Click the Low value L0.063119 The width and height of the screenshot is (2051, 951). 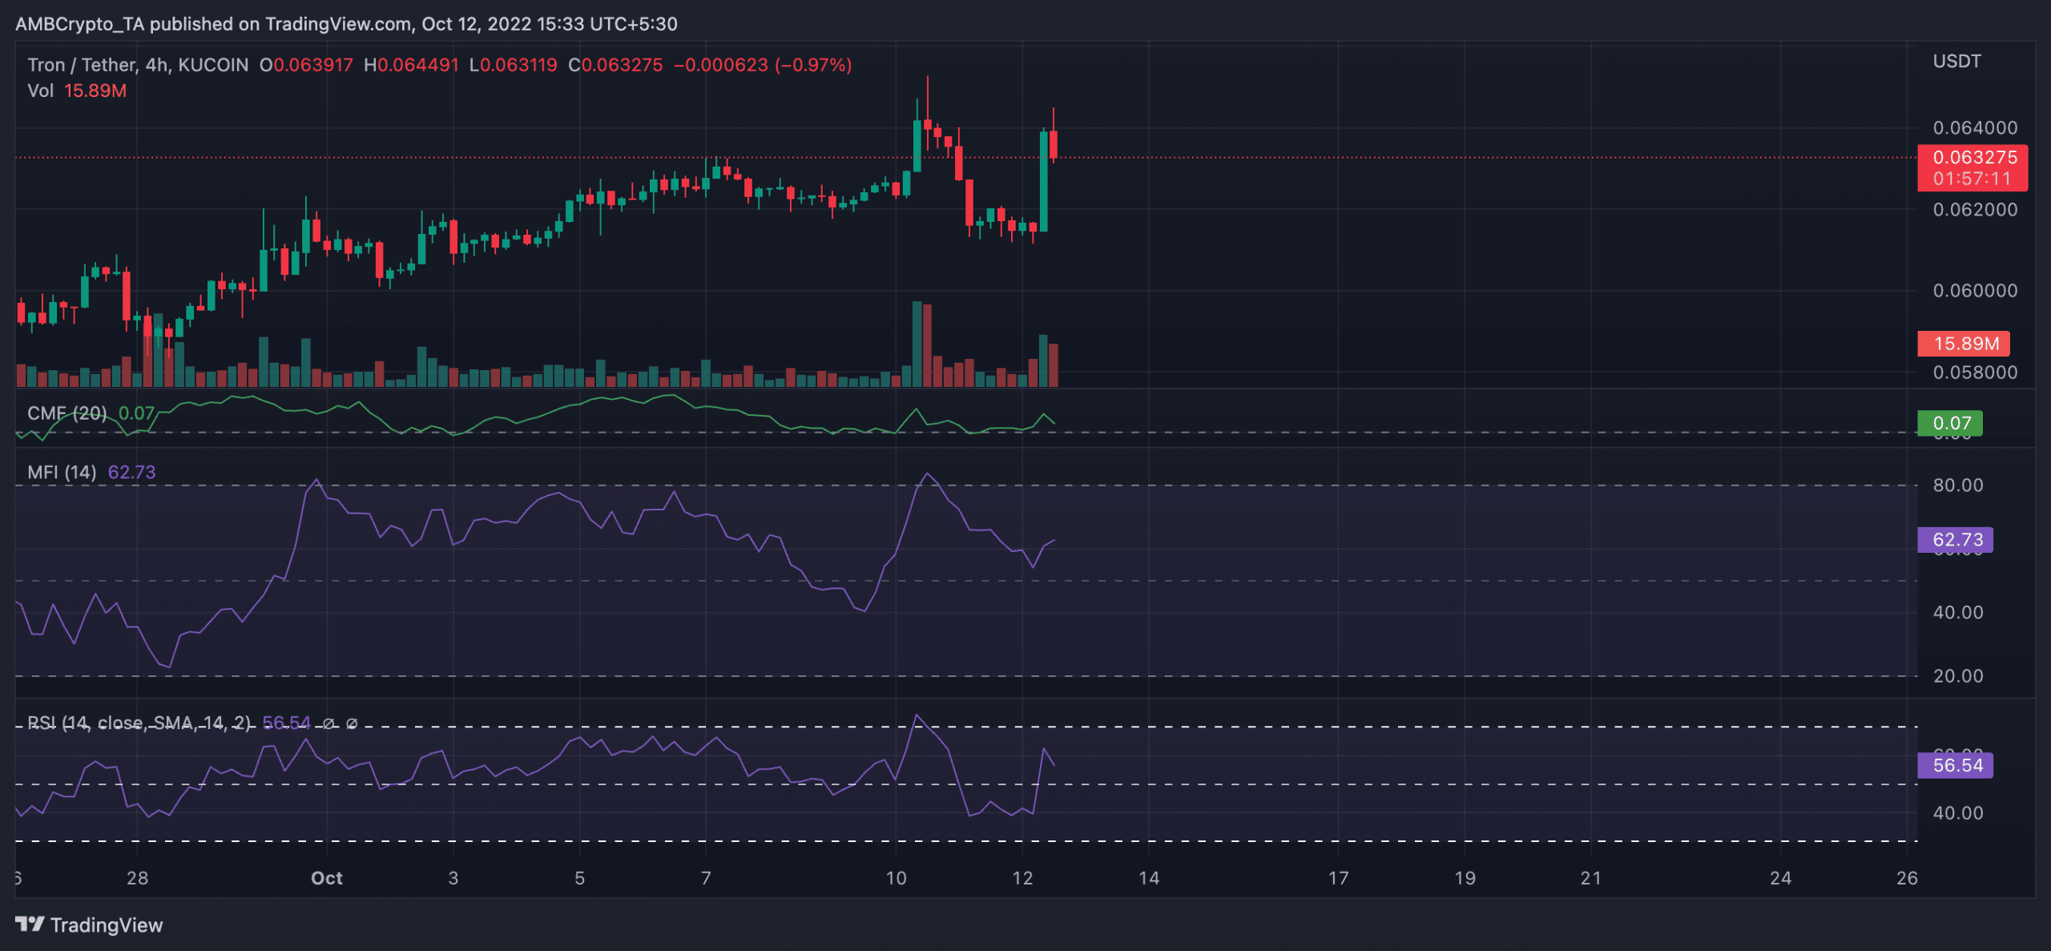(513, 65)
